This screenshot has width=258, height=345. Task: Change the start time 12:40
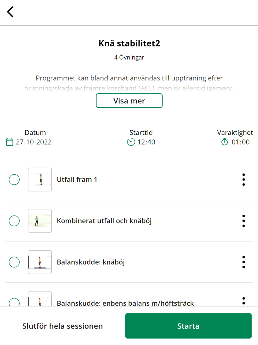pyautogui.click(x=146, y=142)
